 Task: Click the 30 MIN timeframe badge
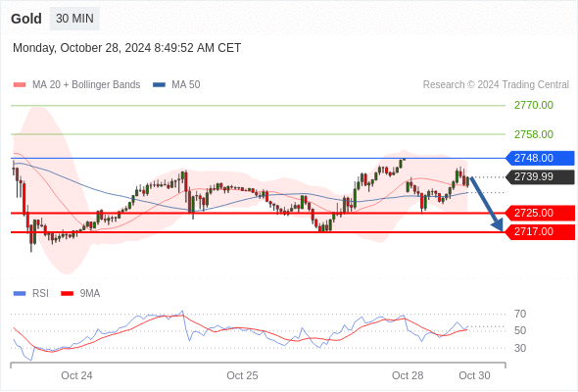pos(74,19)
